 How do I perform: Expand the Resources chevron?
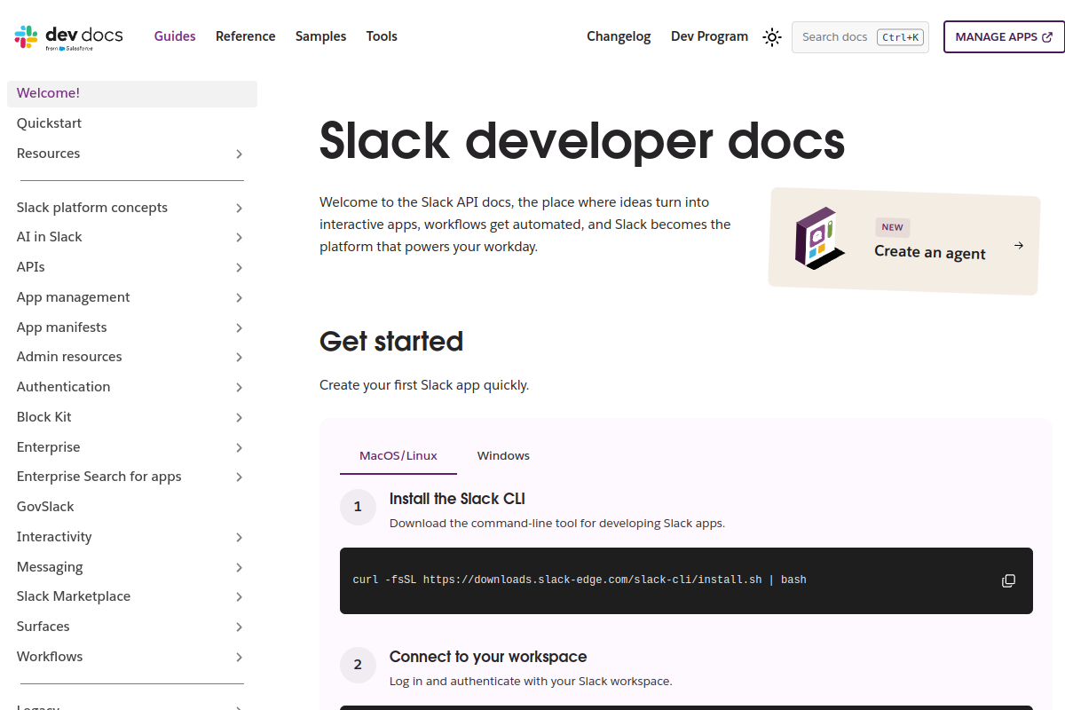point(239,154)
